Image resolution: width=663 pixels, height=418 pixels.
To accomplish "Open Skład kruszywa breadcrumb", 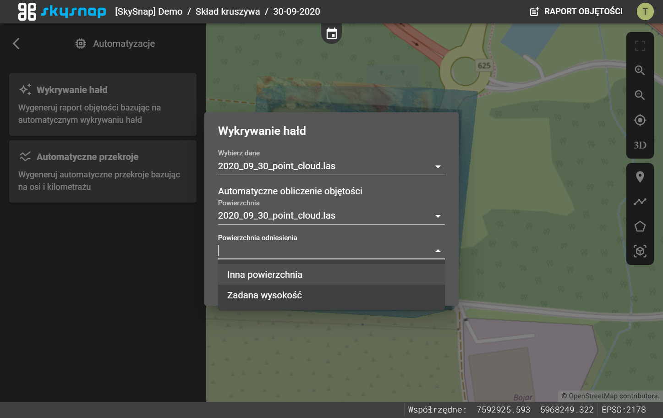I will [228, 11].
